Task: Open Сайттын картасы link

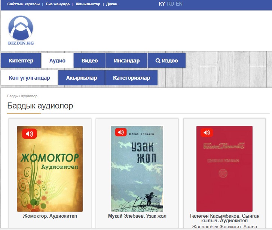Action: click(x=23, y=4)
